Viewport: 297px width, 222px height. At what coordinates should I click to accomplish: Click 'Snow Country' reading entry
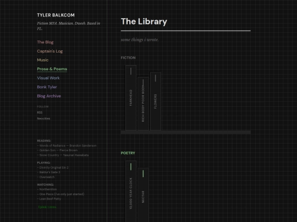pos(63,155)
